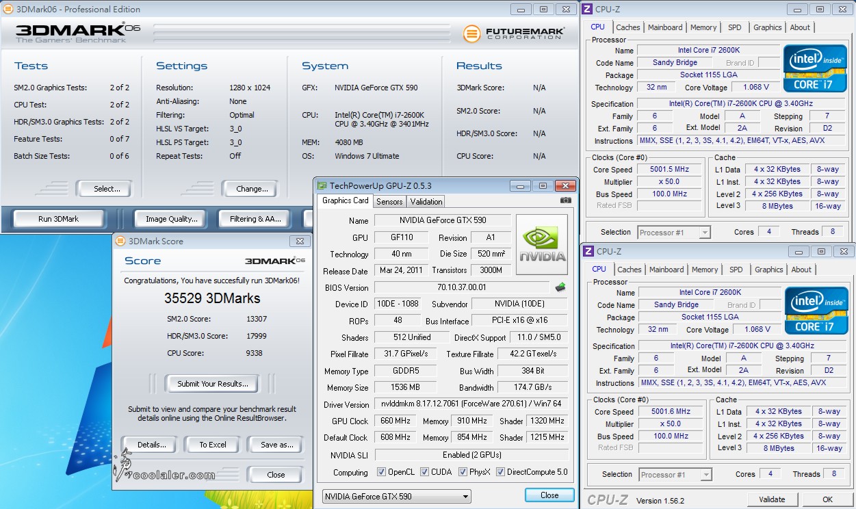Click the Driver Version field in GPU-Z
The image size is (856, 509).
point(471,404)
